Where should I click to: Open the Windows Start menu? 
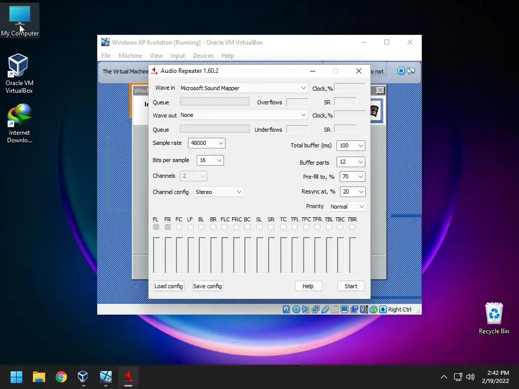pos(16,377)
